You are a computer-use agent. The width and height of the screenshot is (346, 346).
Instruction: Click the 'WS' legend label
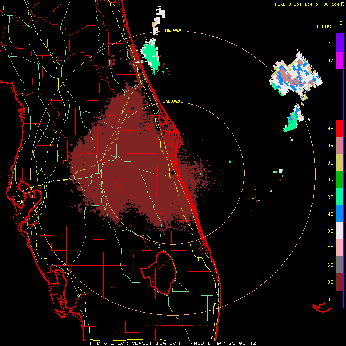tap(330, 214)
